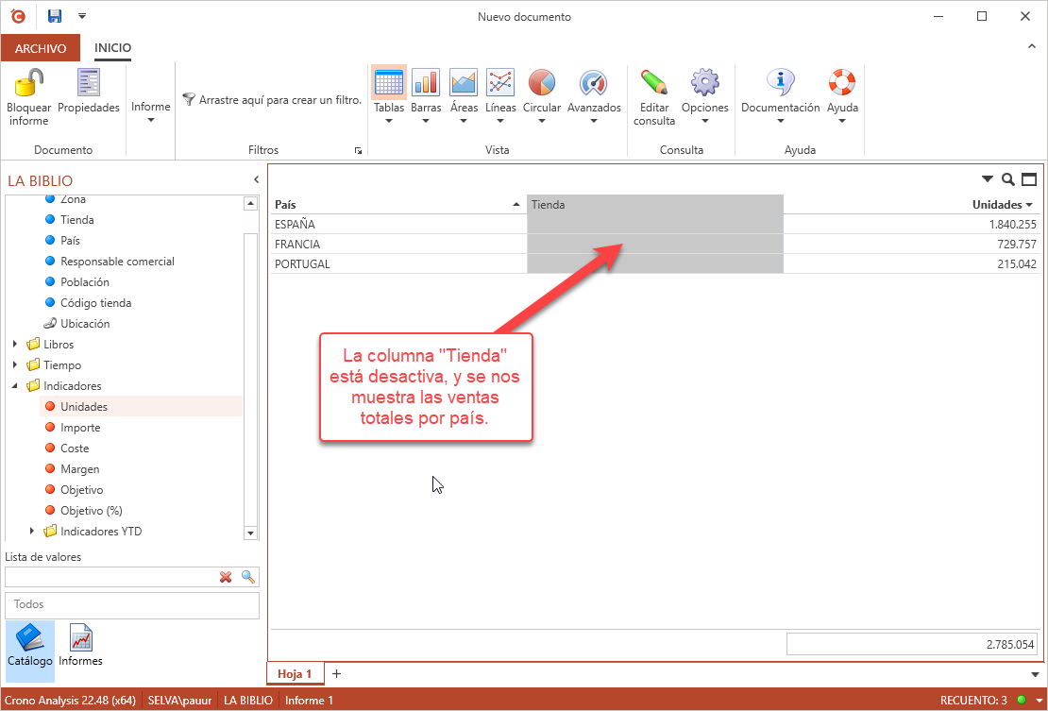Open the Documentación info icon
Screen dimensions: 1048x711
point(780,83)
